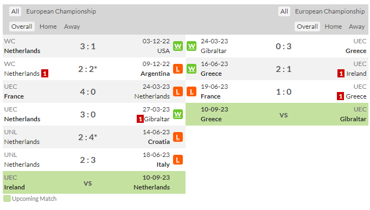Click the red card icon beside Gibraltar
The height and width of the screenshot is (210, 370).
click(x=140, y=119)
